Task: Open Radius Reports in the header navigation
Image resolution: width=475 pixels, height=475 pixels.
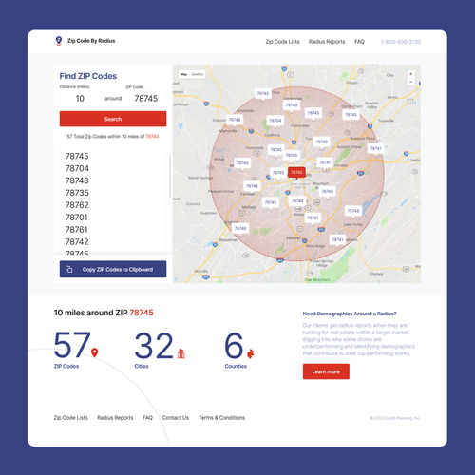Action: tap(327, 42)
